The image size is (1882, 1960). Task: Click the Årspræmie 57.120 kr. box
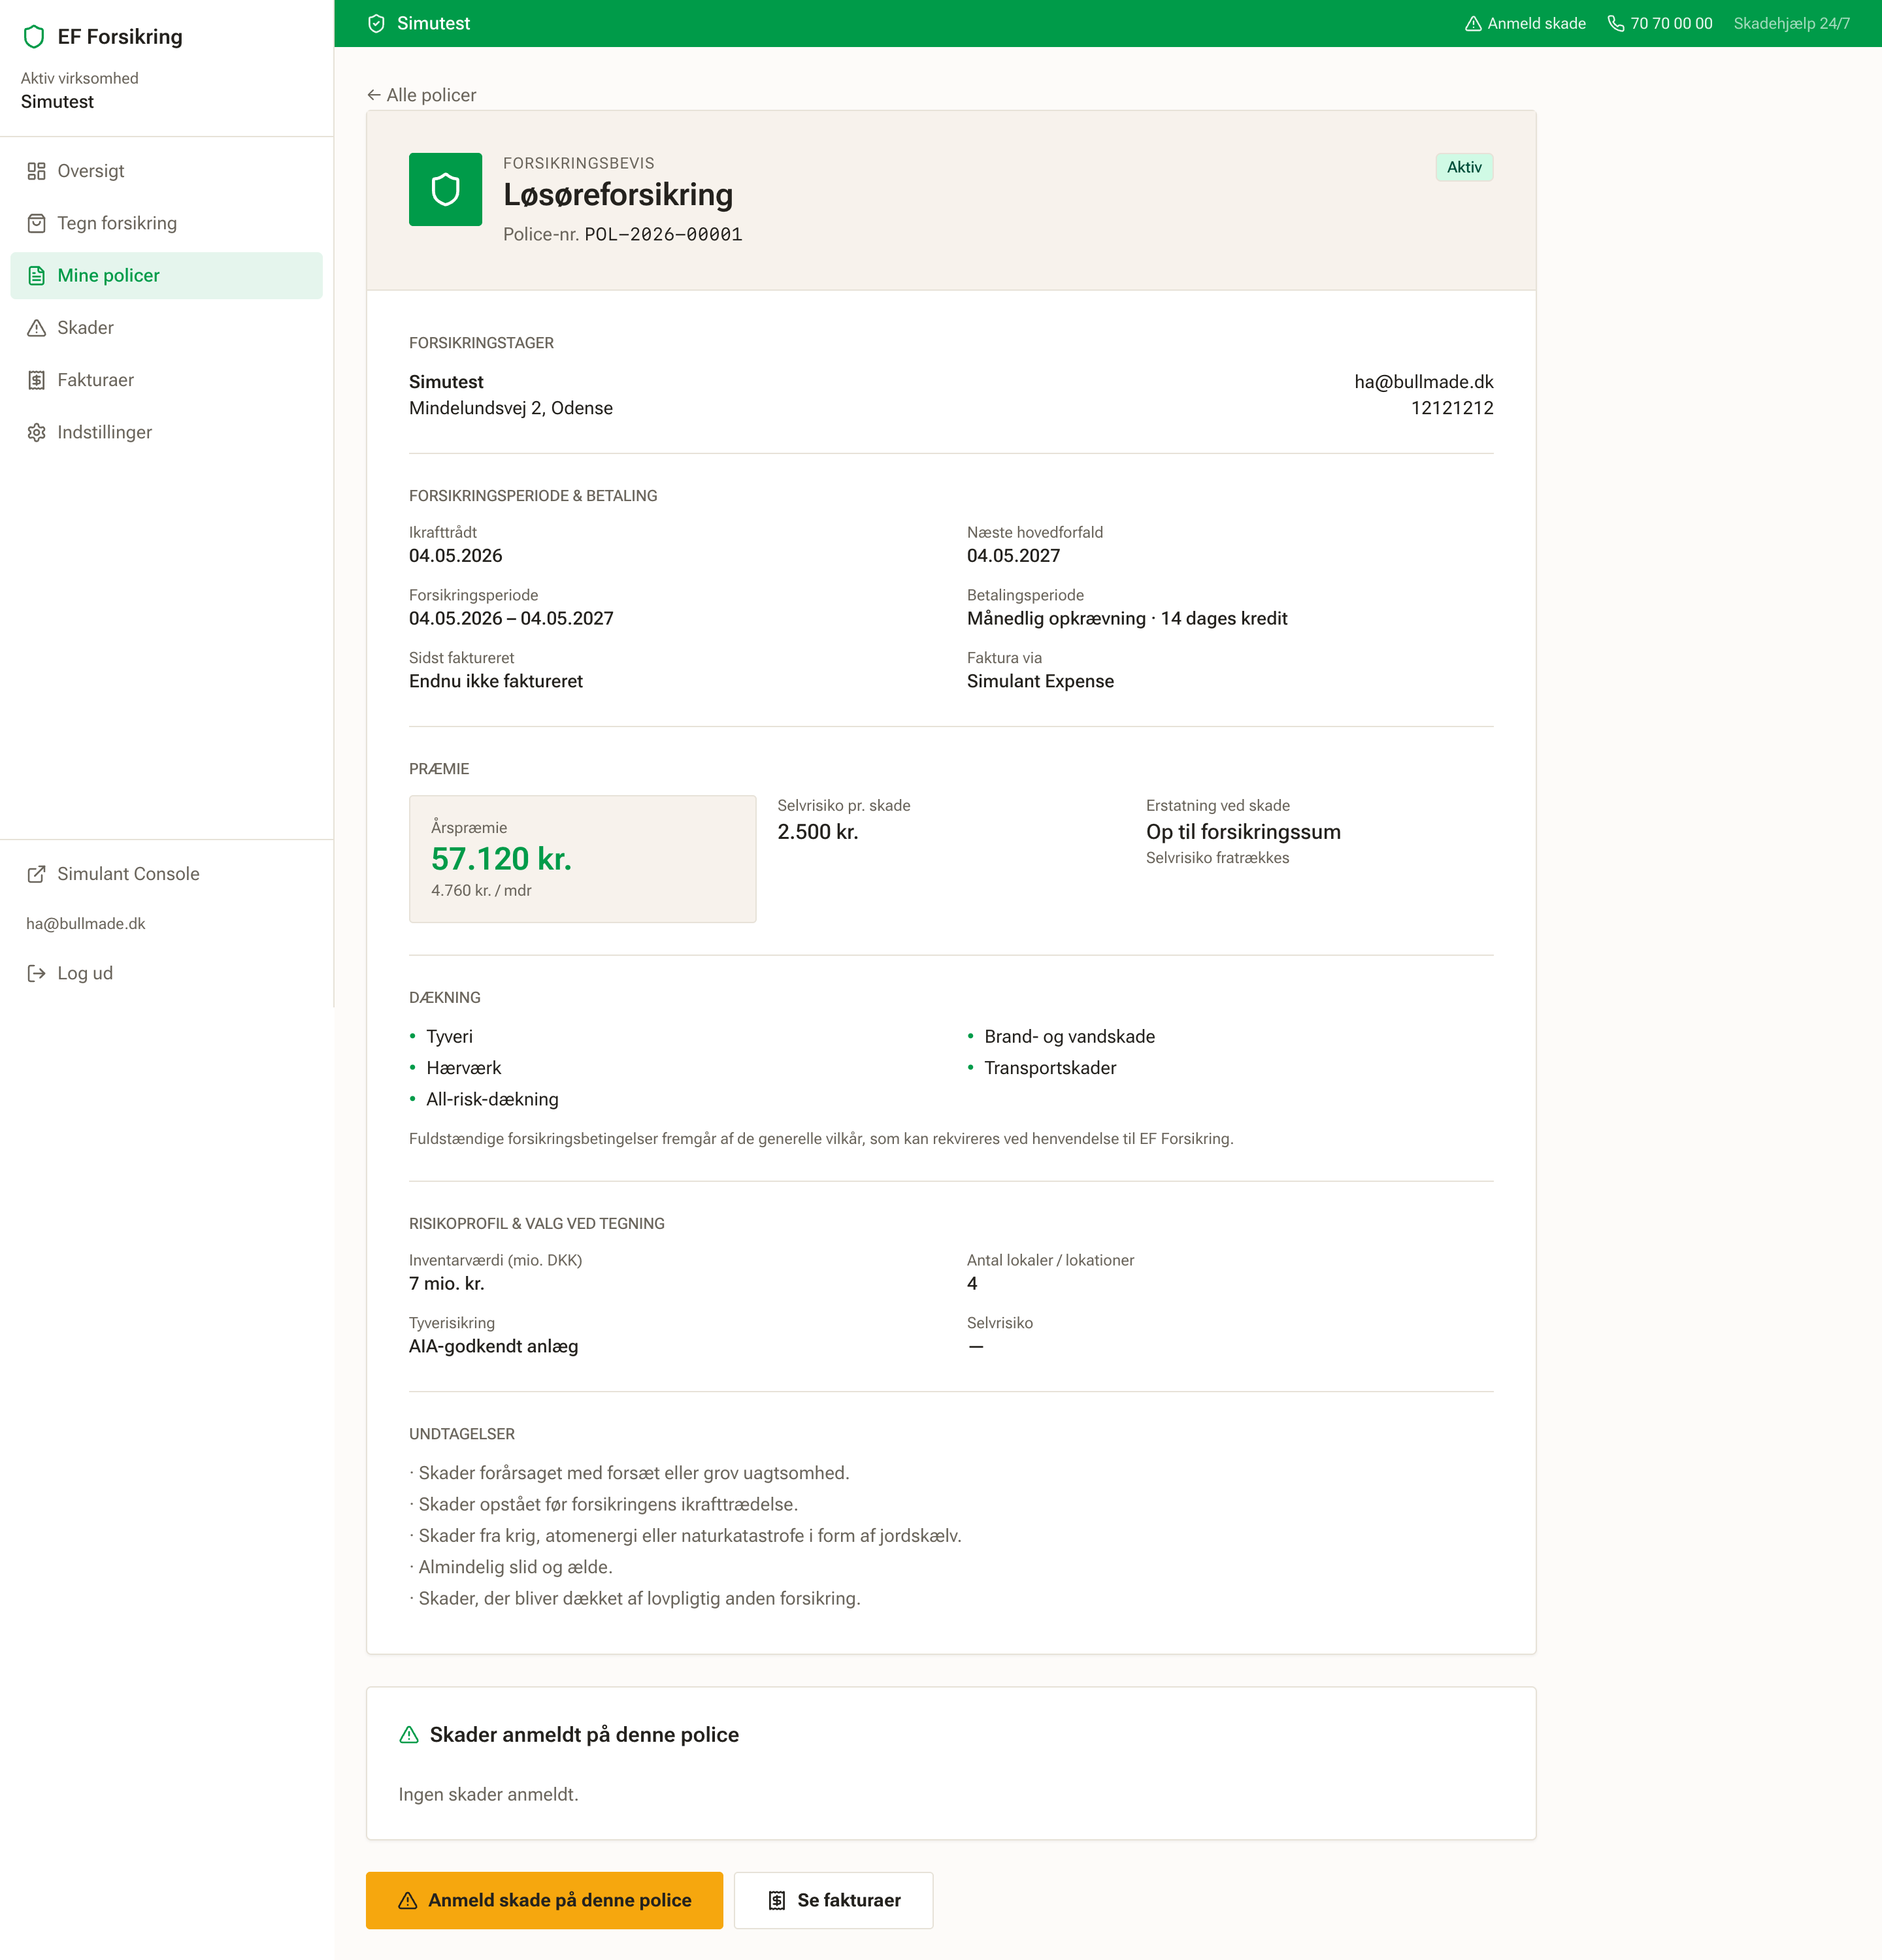(x=582, y=859)
